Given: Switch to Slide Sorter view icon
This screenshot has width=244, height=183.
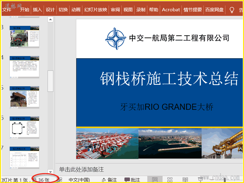Looking at the screenshot, I should pos(170,180).
